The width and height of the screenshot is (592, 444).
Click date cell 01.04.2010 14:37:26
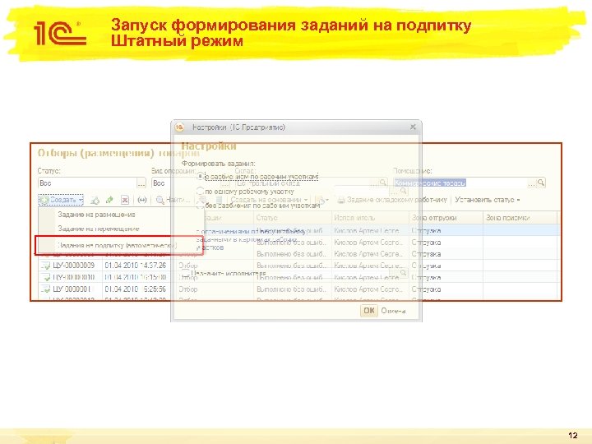136,266
